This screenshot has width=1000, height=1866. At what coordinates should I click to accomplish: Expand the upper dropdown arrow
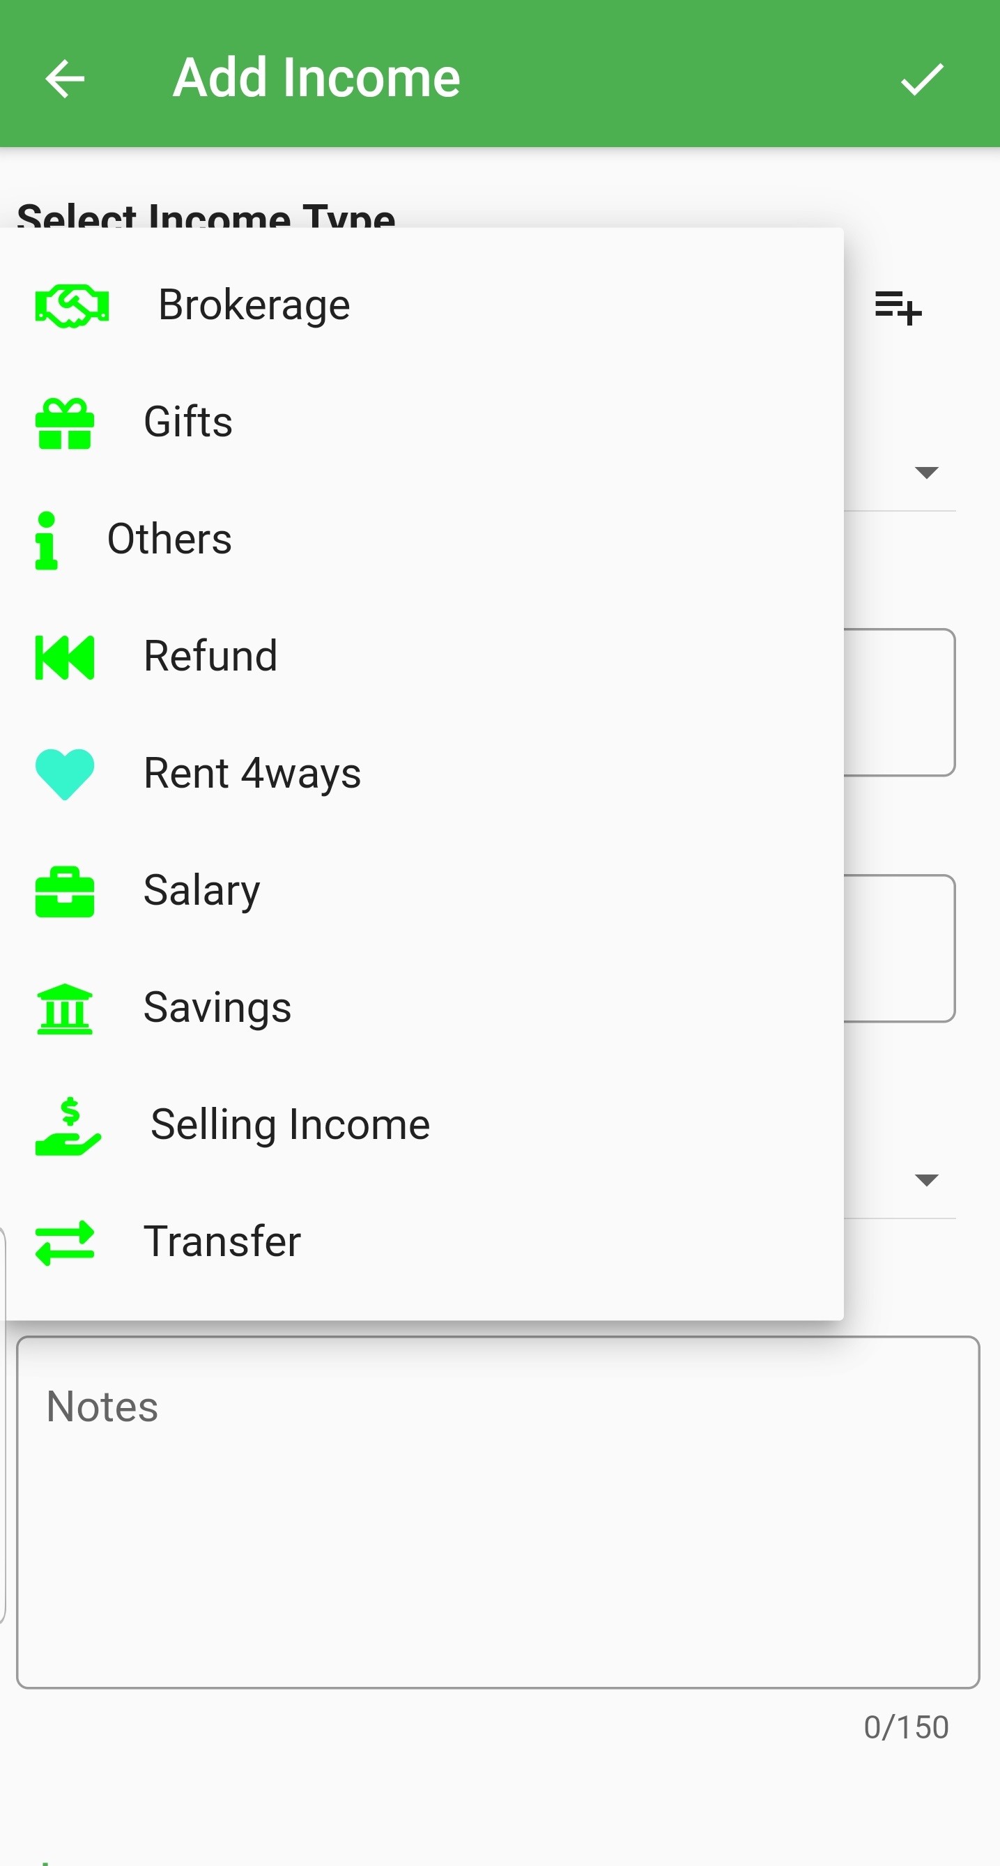click(926, 473)
